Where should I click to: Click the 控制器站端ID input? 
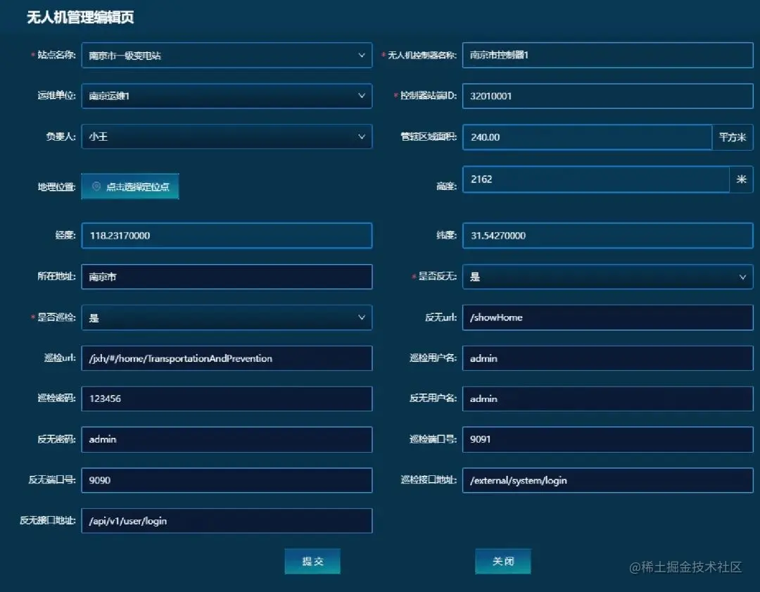point(607,96)
